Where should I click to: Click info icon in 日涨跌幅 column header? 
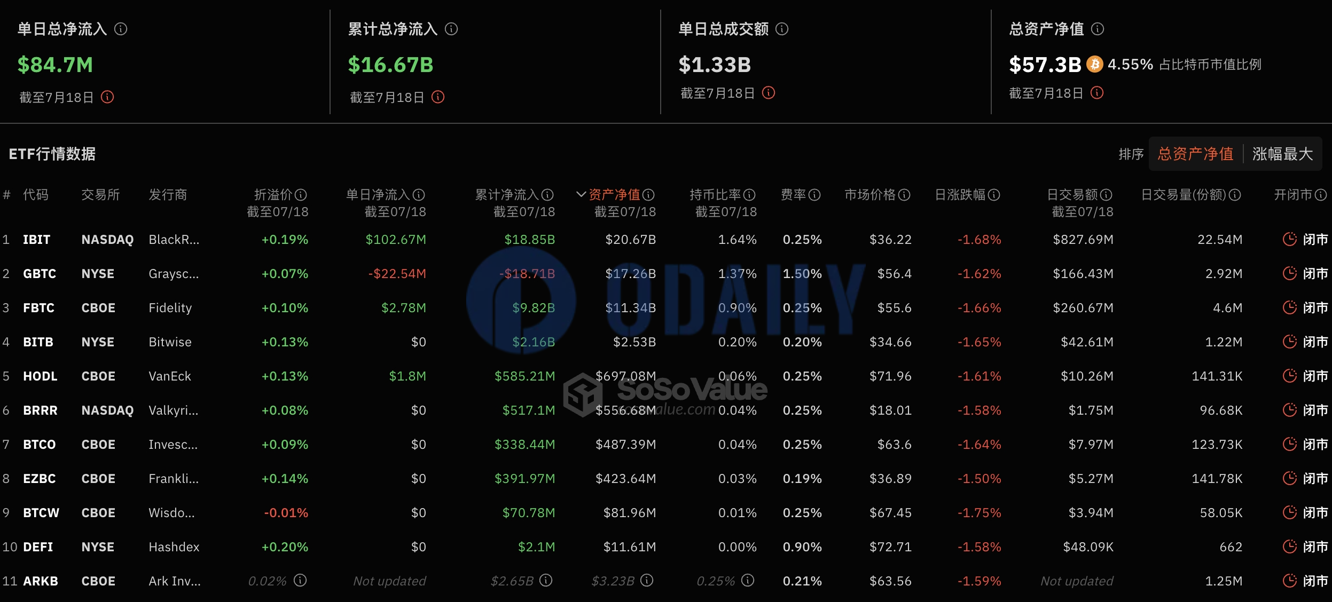coord(994,195)
